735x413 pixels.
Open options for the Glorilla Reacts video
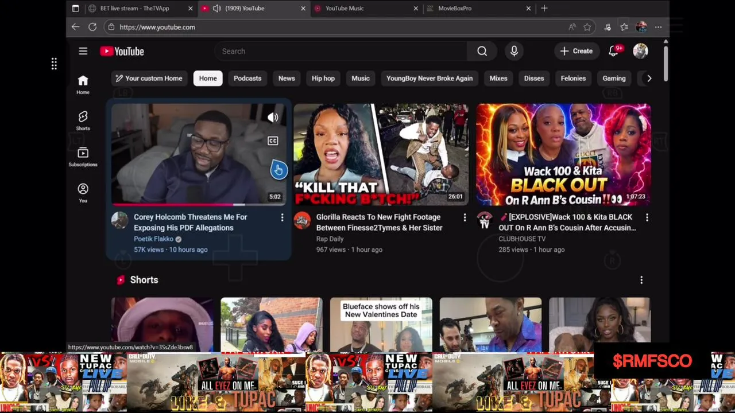(465, 217)
